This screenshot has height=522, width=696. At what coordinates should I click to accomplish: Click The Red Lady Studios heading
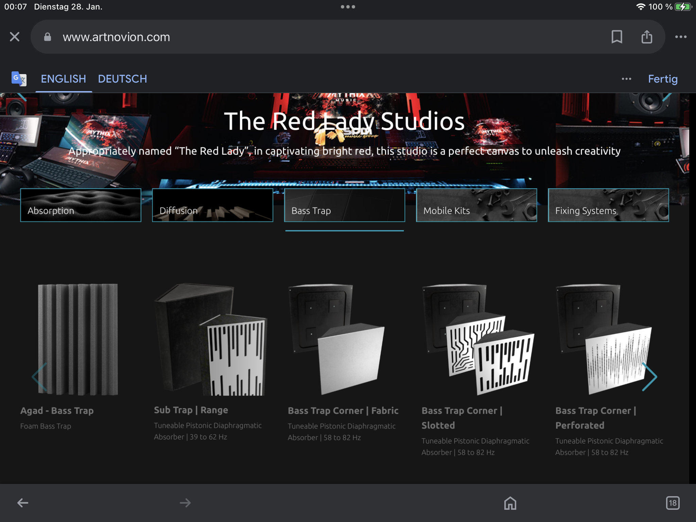pyautogui.click(x=344, y=121)
